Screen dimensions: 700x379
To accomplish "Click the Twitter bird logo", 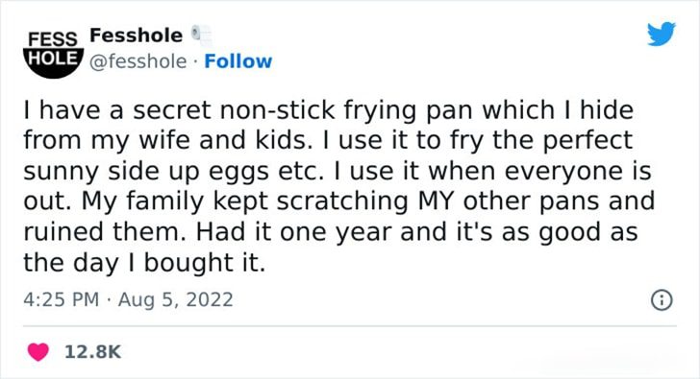I will pyautogui.click(x=662, y=34).
